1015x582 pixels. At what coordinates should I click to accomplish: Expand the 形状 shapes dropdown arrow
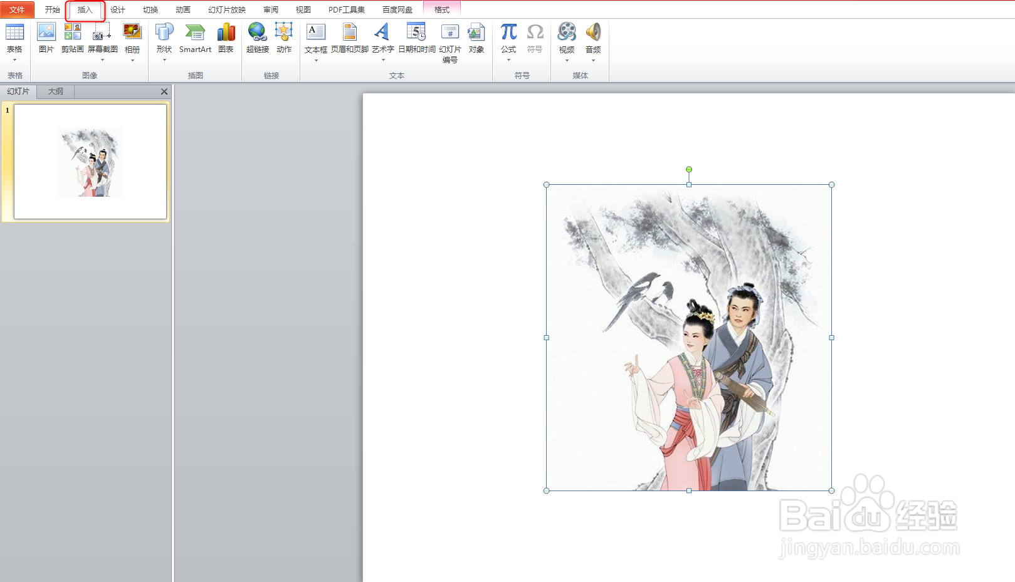point(164,60)
